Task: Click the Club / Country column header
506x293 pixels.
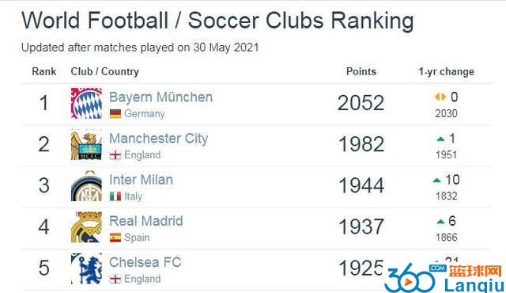Action: click(105, 72)
